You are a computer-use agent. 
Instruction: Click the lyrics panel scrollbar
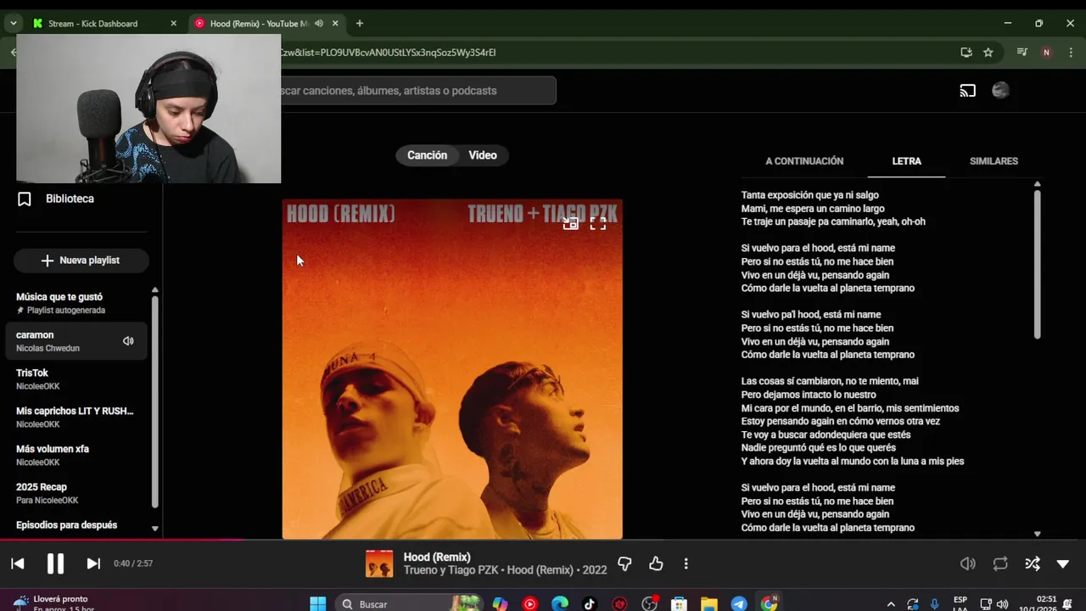pos(1037,265)
